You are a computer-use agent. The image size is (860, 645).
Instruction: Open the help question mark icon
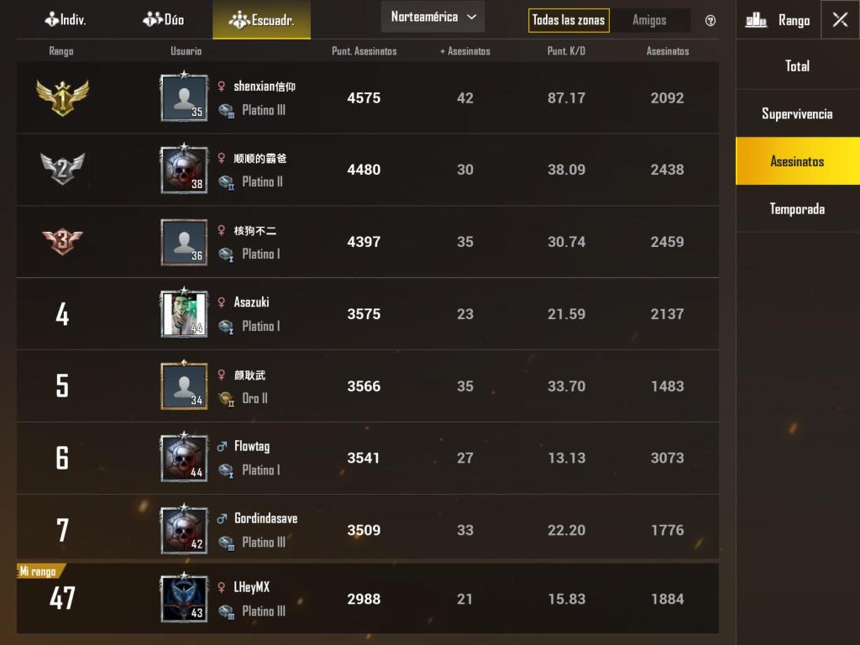pyautogui.click(x=710, y=21)
